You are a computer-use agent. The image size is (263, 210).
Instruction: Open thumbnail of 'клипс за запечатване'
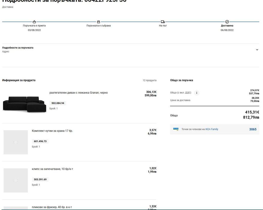(x=16, y=180)
